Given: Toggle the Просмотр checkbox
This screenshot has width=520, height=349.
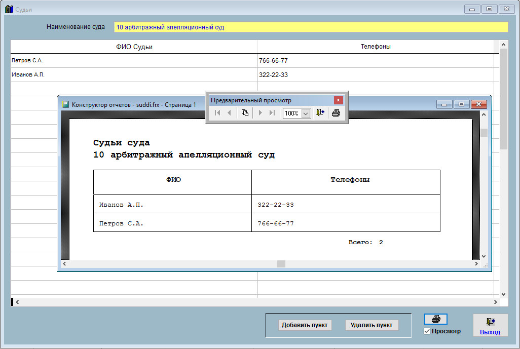Looking at the screenshot, I should 427,331.
